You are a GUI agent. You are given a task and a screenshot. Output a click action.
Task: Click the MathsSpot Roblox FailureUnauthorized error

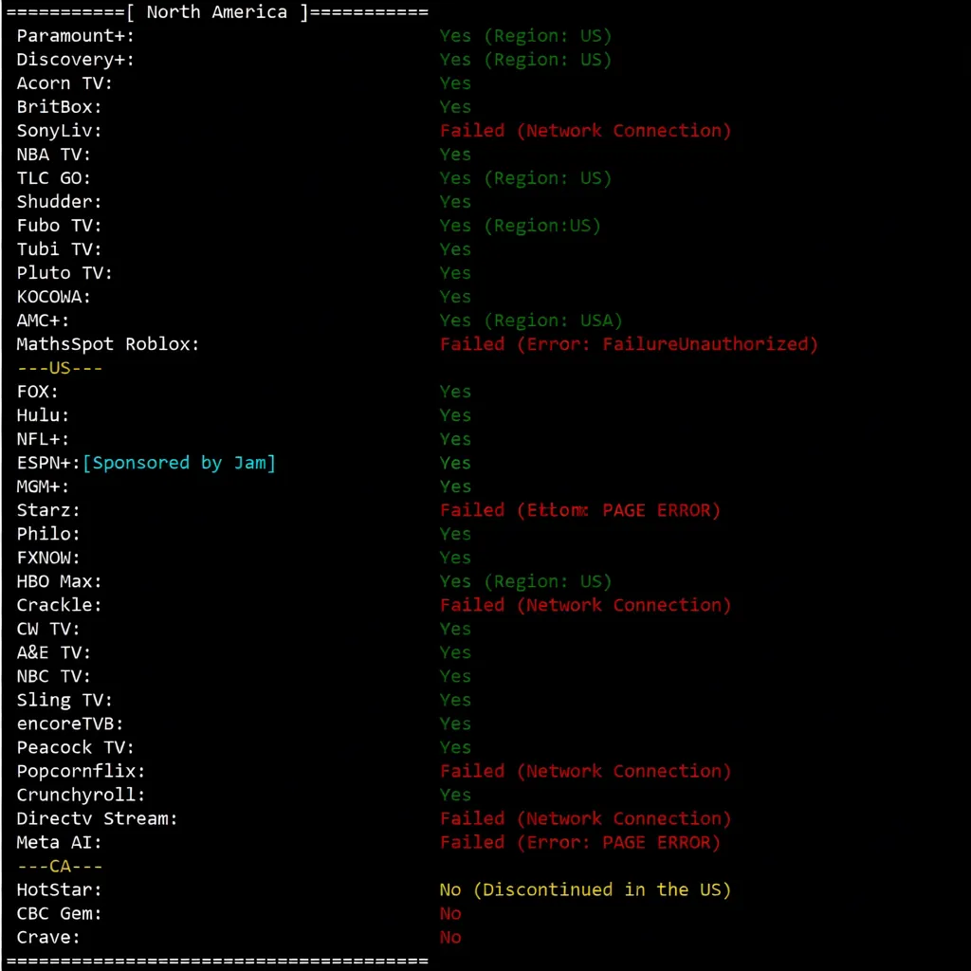(628, 344)
